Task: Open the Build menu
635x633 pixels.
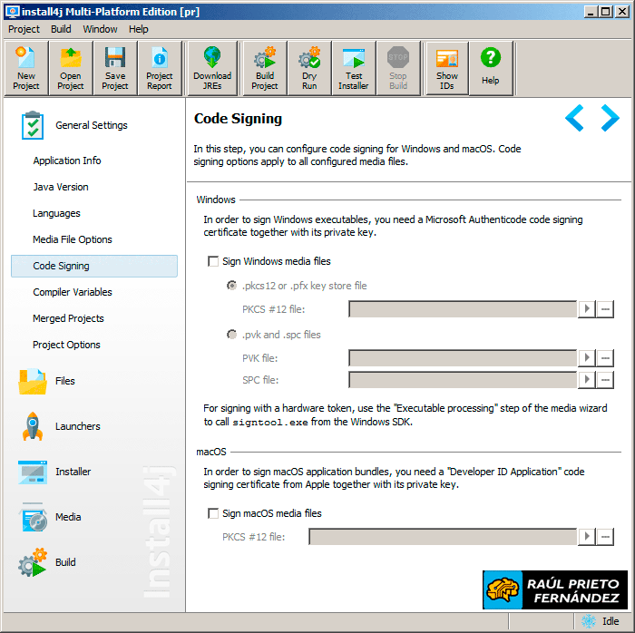Action: [x=61, y=29]
